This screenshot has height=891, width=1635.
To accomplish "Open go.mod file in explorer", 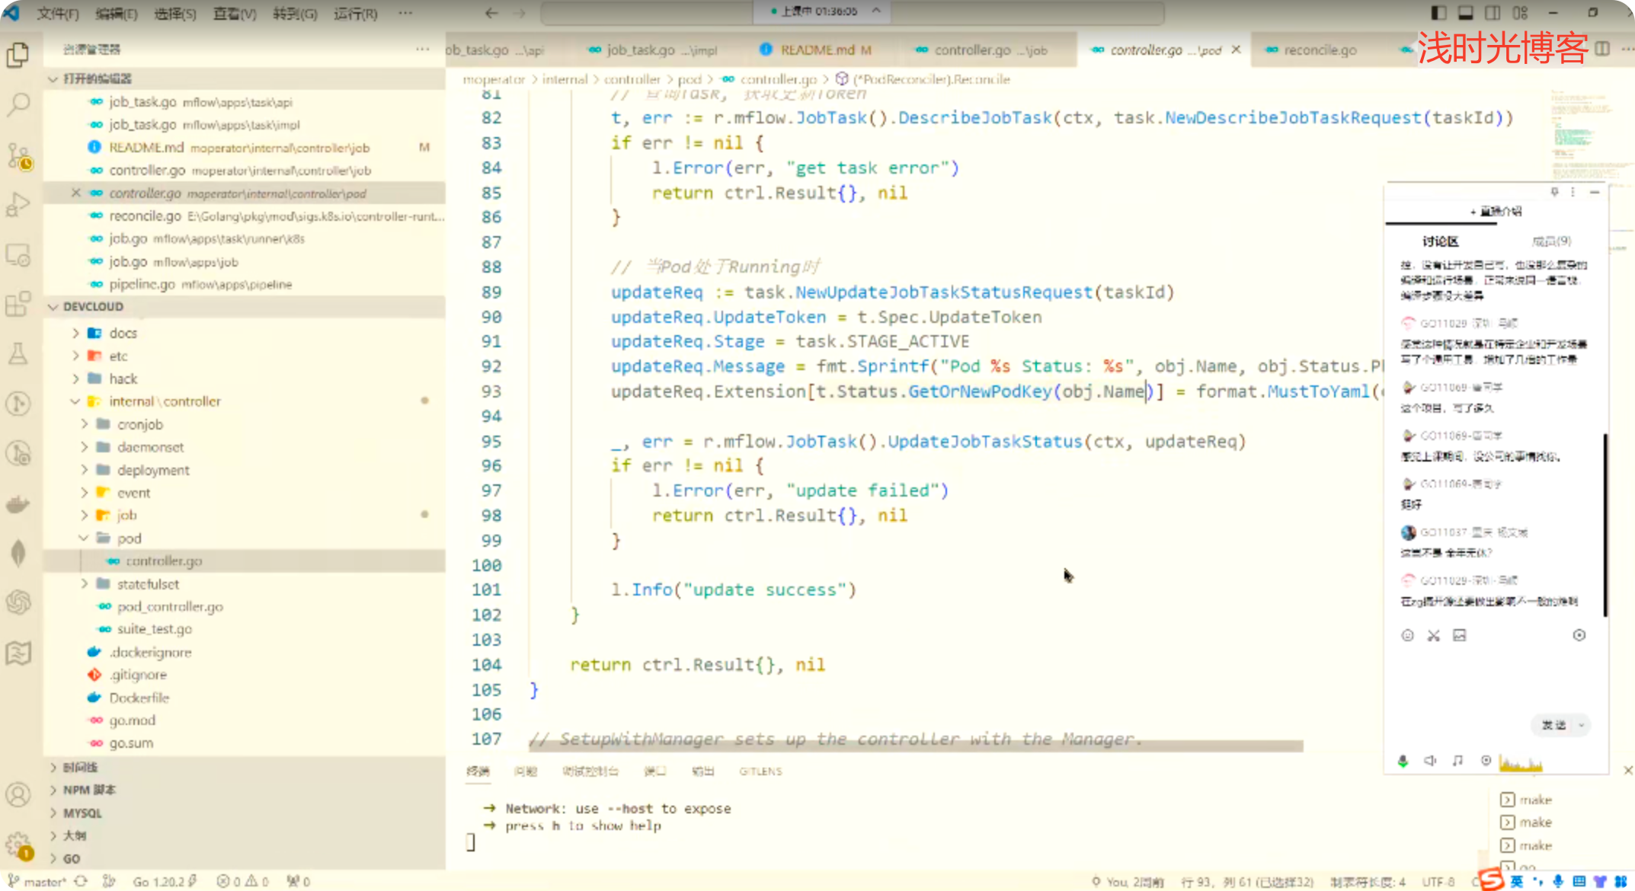I will (132, 720).
